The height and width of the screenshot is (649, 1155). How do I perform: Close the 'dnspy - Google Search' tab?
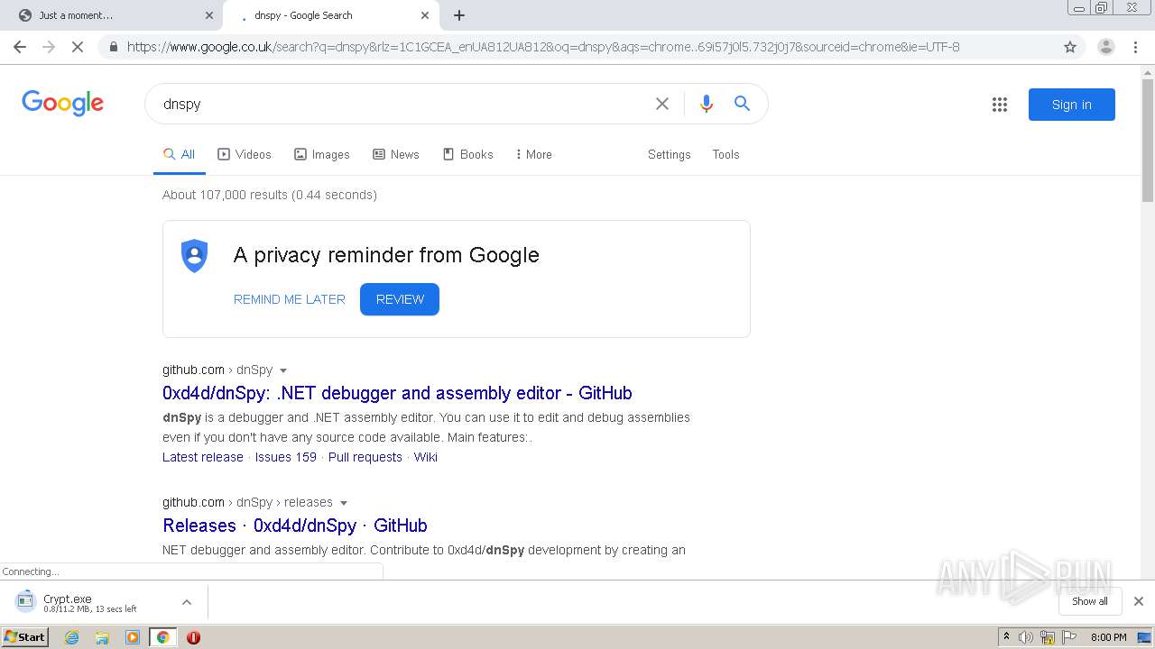click(x=425, y=15)
